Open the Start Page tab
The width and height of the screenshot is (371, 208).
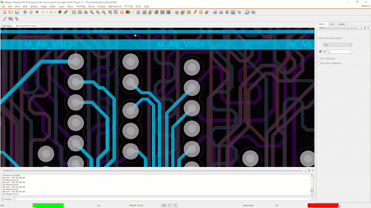point(7,25)
